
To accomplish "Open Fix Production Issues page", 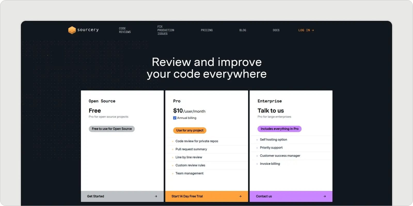I will point(166,30).
